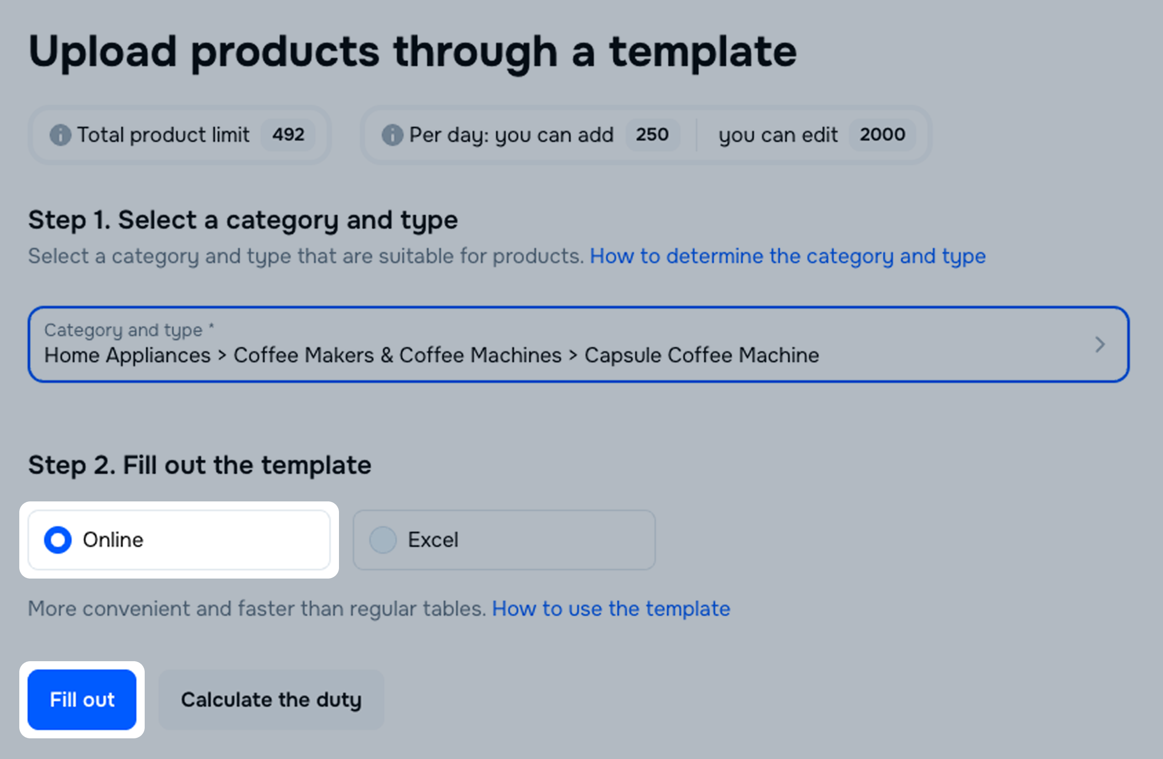1163x759 pixels.
Task: Click the Upload products through a template heading
Action: point(412,52)
